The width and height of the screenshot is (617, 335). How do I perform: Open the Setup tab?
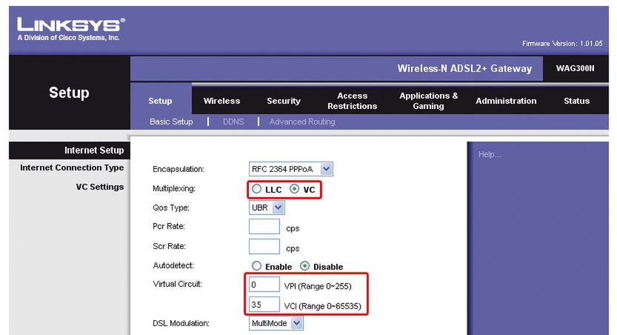click(160, 101)
